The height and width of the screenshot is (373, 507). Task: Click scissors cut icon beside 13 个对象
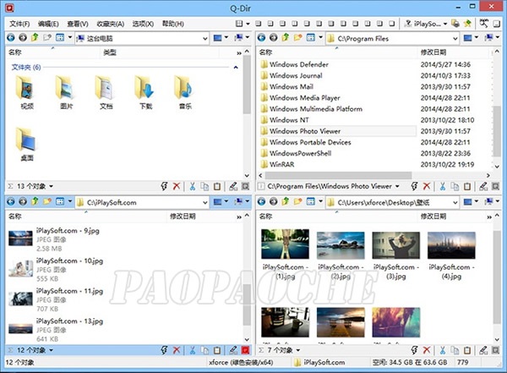(x=193, y=186)
